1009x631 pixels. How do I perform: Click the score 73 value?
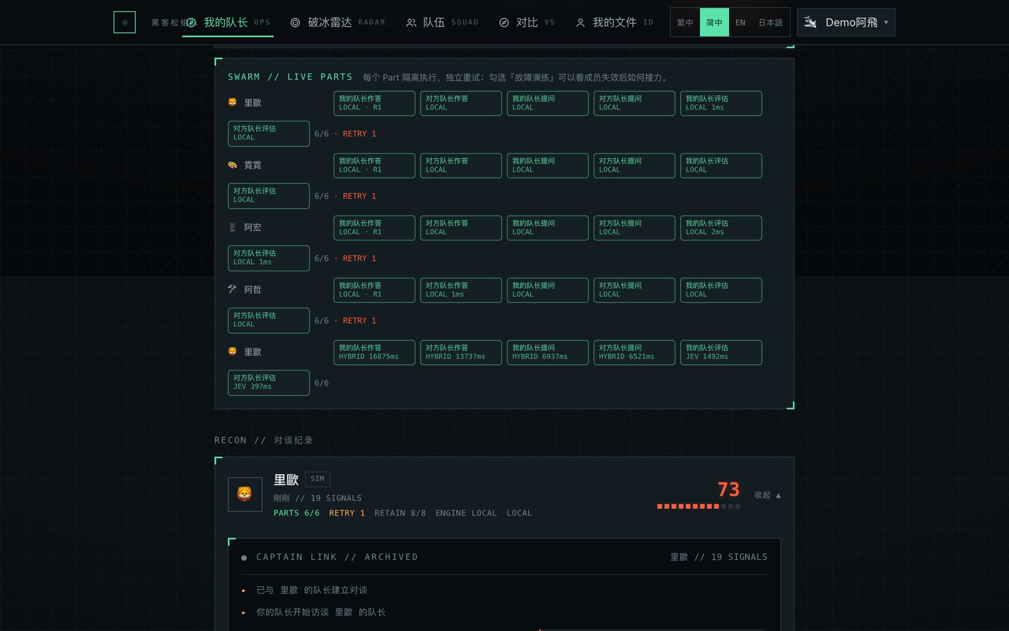click(x=728, y=489)
